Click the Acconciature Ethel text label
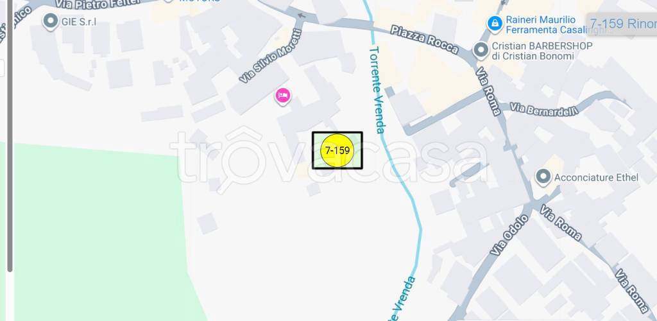 596,177
